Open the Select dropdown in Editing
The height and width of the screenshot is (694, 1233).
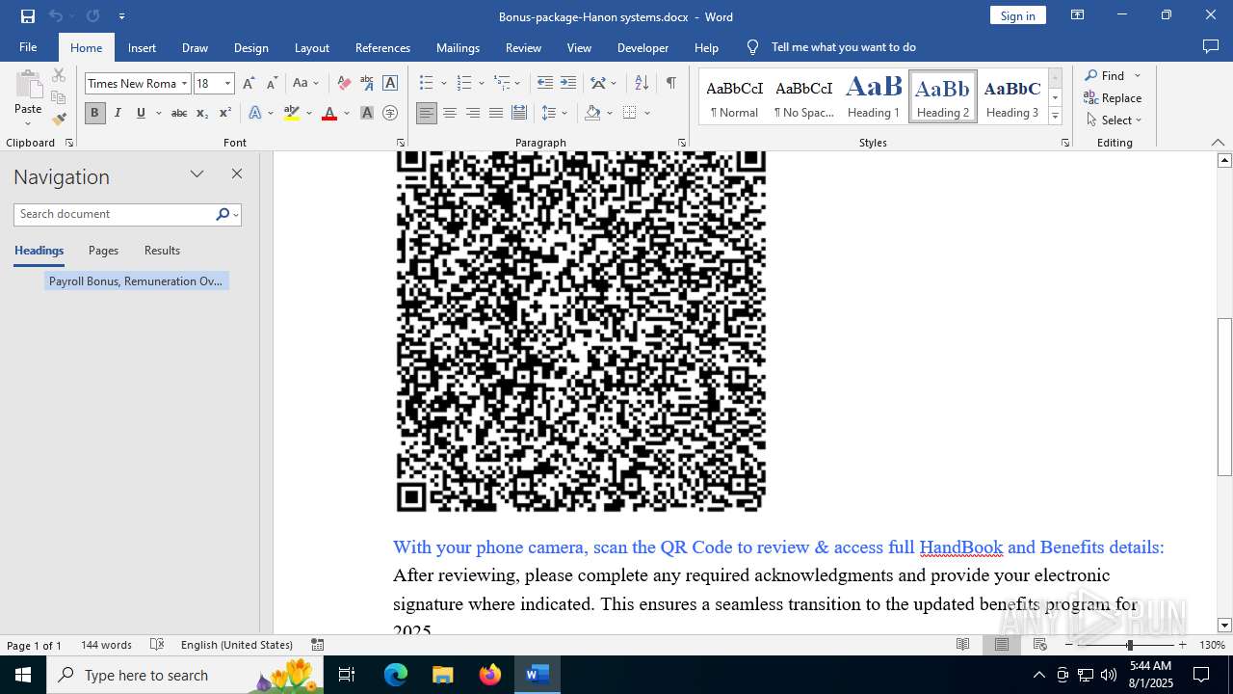[x=1114, y=120]
